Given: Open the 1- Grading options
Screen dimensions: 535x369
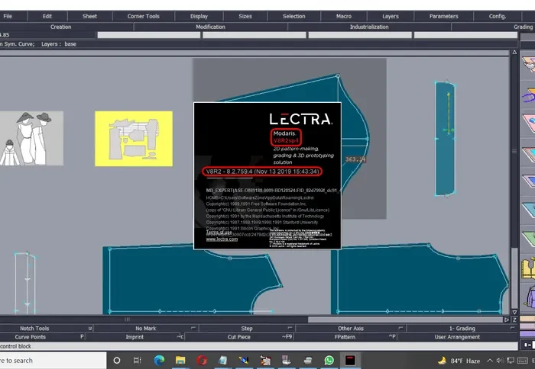Looking at the screenshot, I should 462,329.
